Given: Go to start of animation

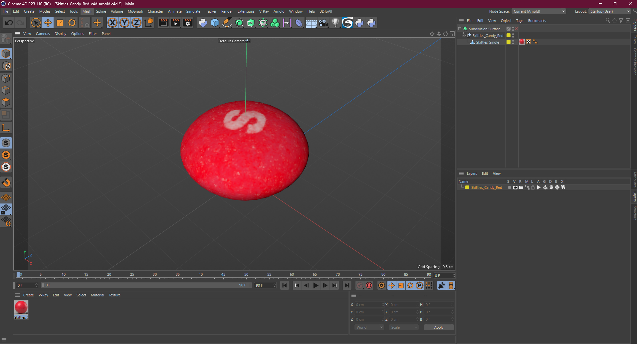Looking at the screenshot, I should [285, 285].
